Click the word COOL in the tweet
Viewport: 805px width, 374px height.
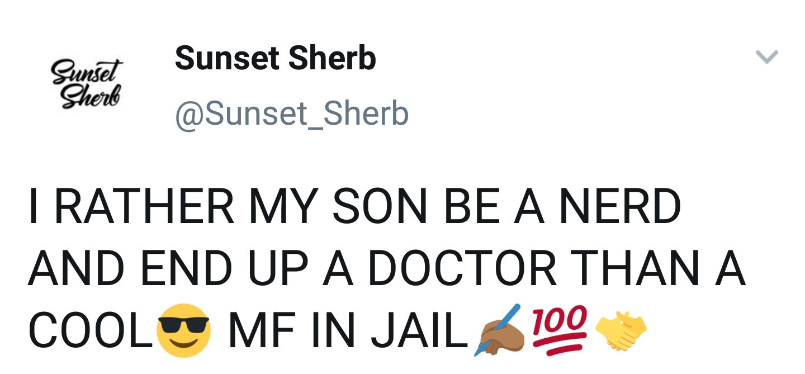(89, 331)
